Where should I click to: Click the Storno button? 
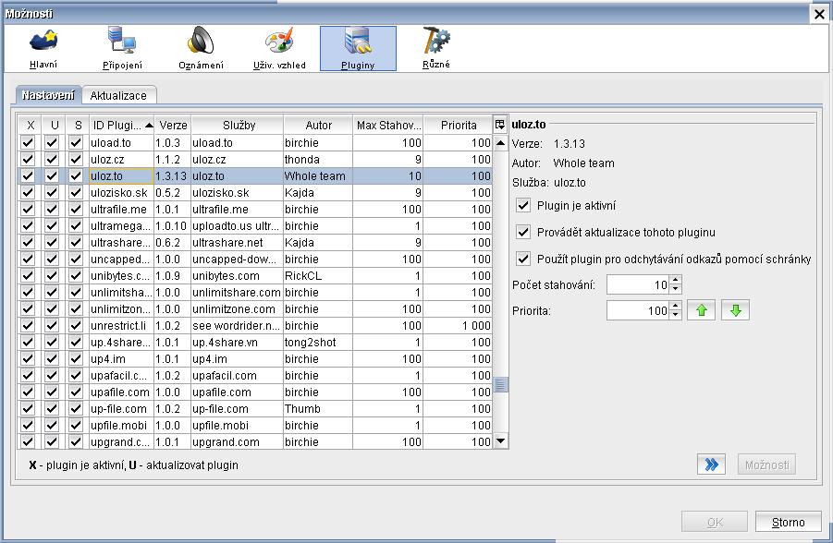[x=789, y=522]
